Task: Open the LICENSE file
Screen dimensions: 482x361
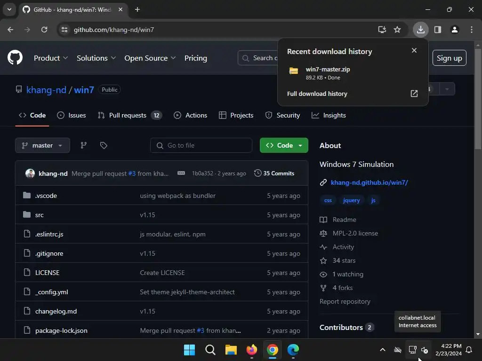Action: [x=48, y=273]
